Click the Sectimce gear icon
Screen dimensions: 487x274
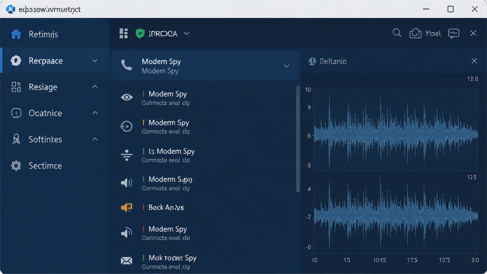point(16,166)
